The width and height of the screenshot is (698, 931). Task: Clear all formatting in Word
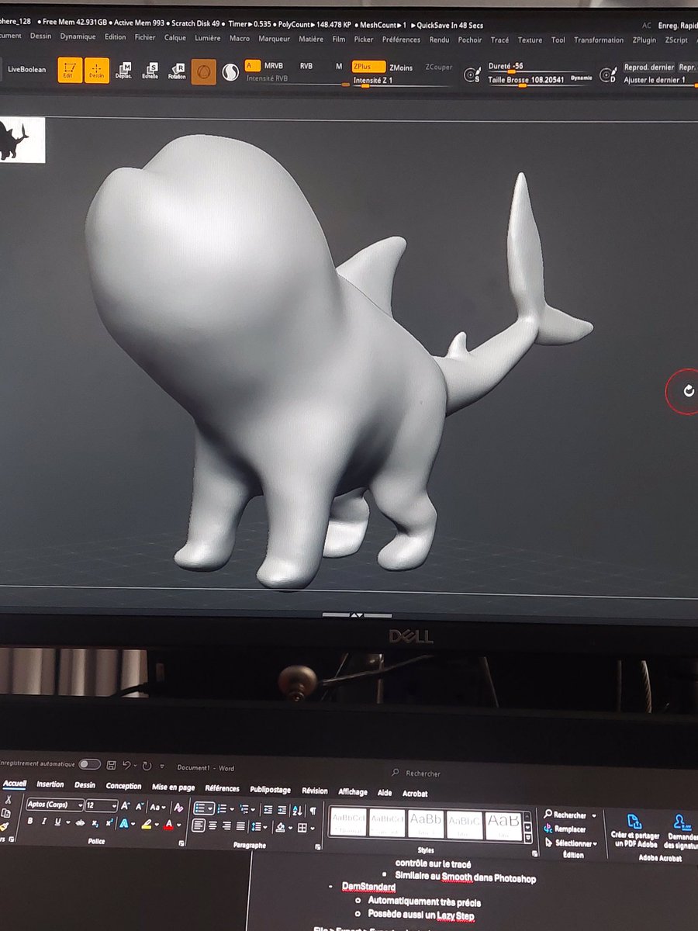[x=178, y=807]
